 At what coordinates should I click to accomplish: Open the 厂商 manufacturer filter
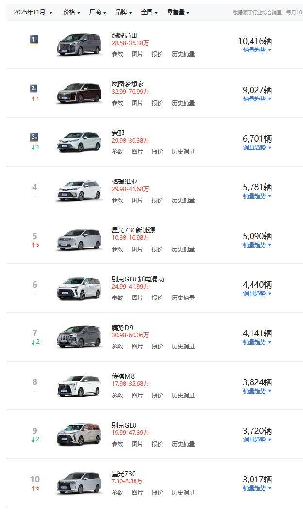tap(98, 12)
